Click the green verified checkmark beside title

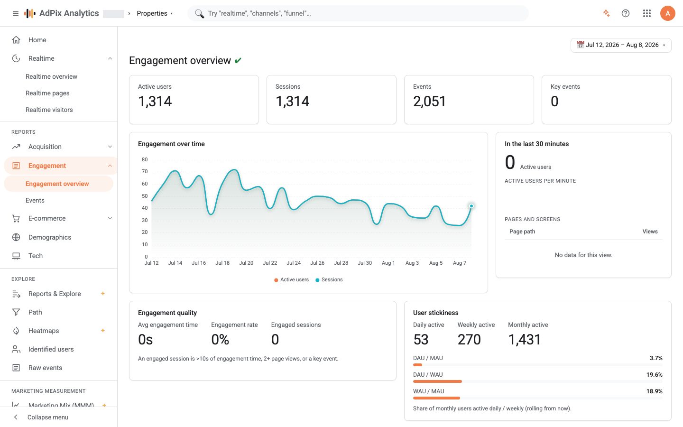[238, 60]
